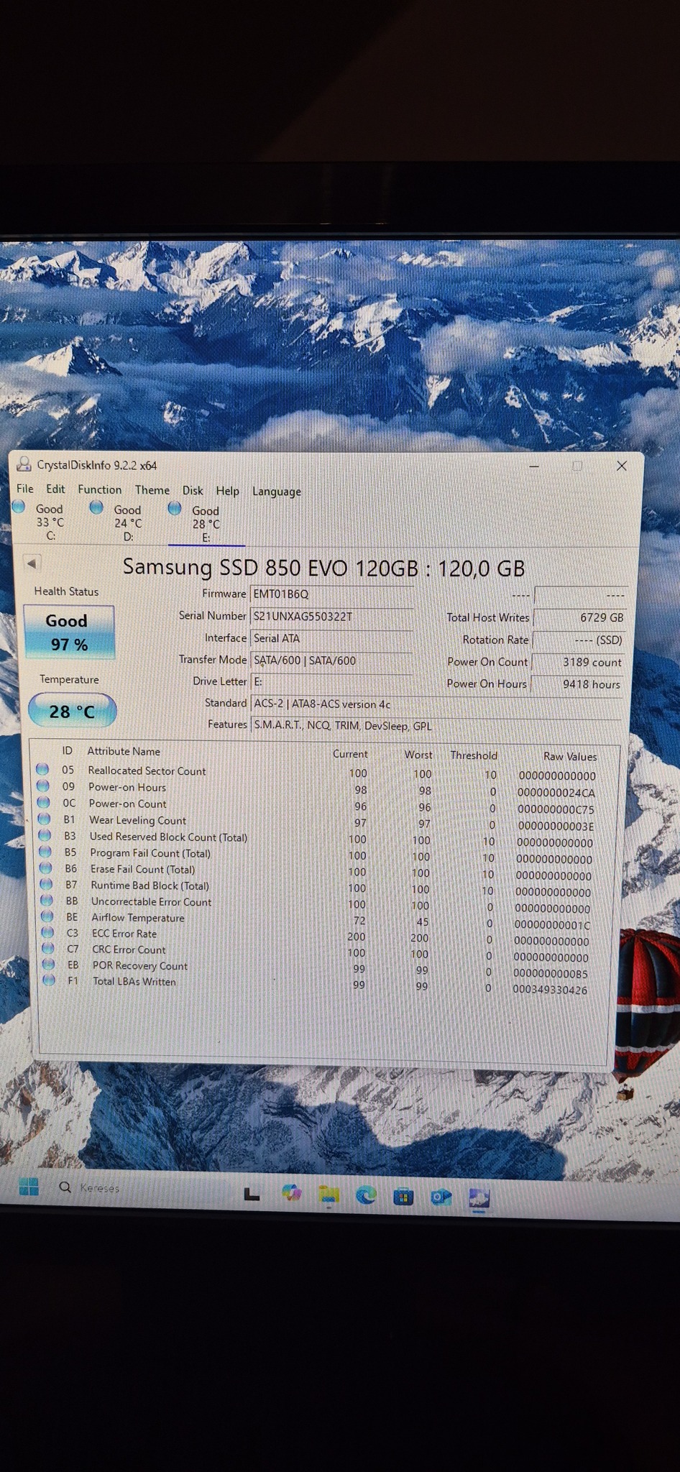The height and width of the screenshot is (1472, 680).
Task: Open the Help menu
Action: [227, 491]
